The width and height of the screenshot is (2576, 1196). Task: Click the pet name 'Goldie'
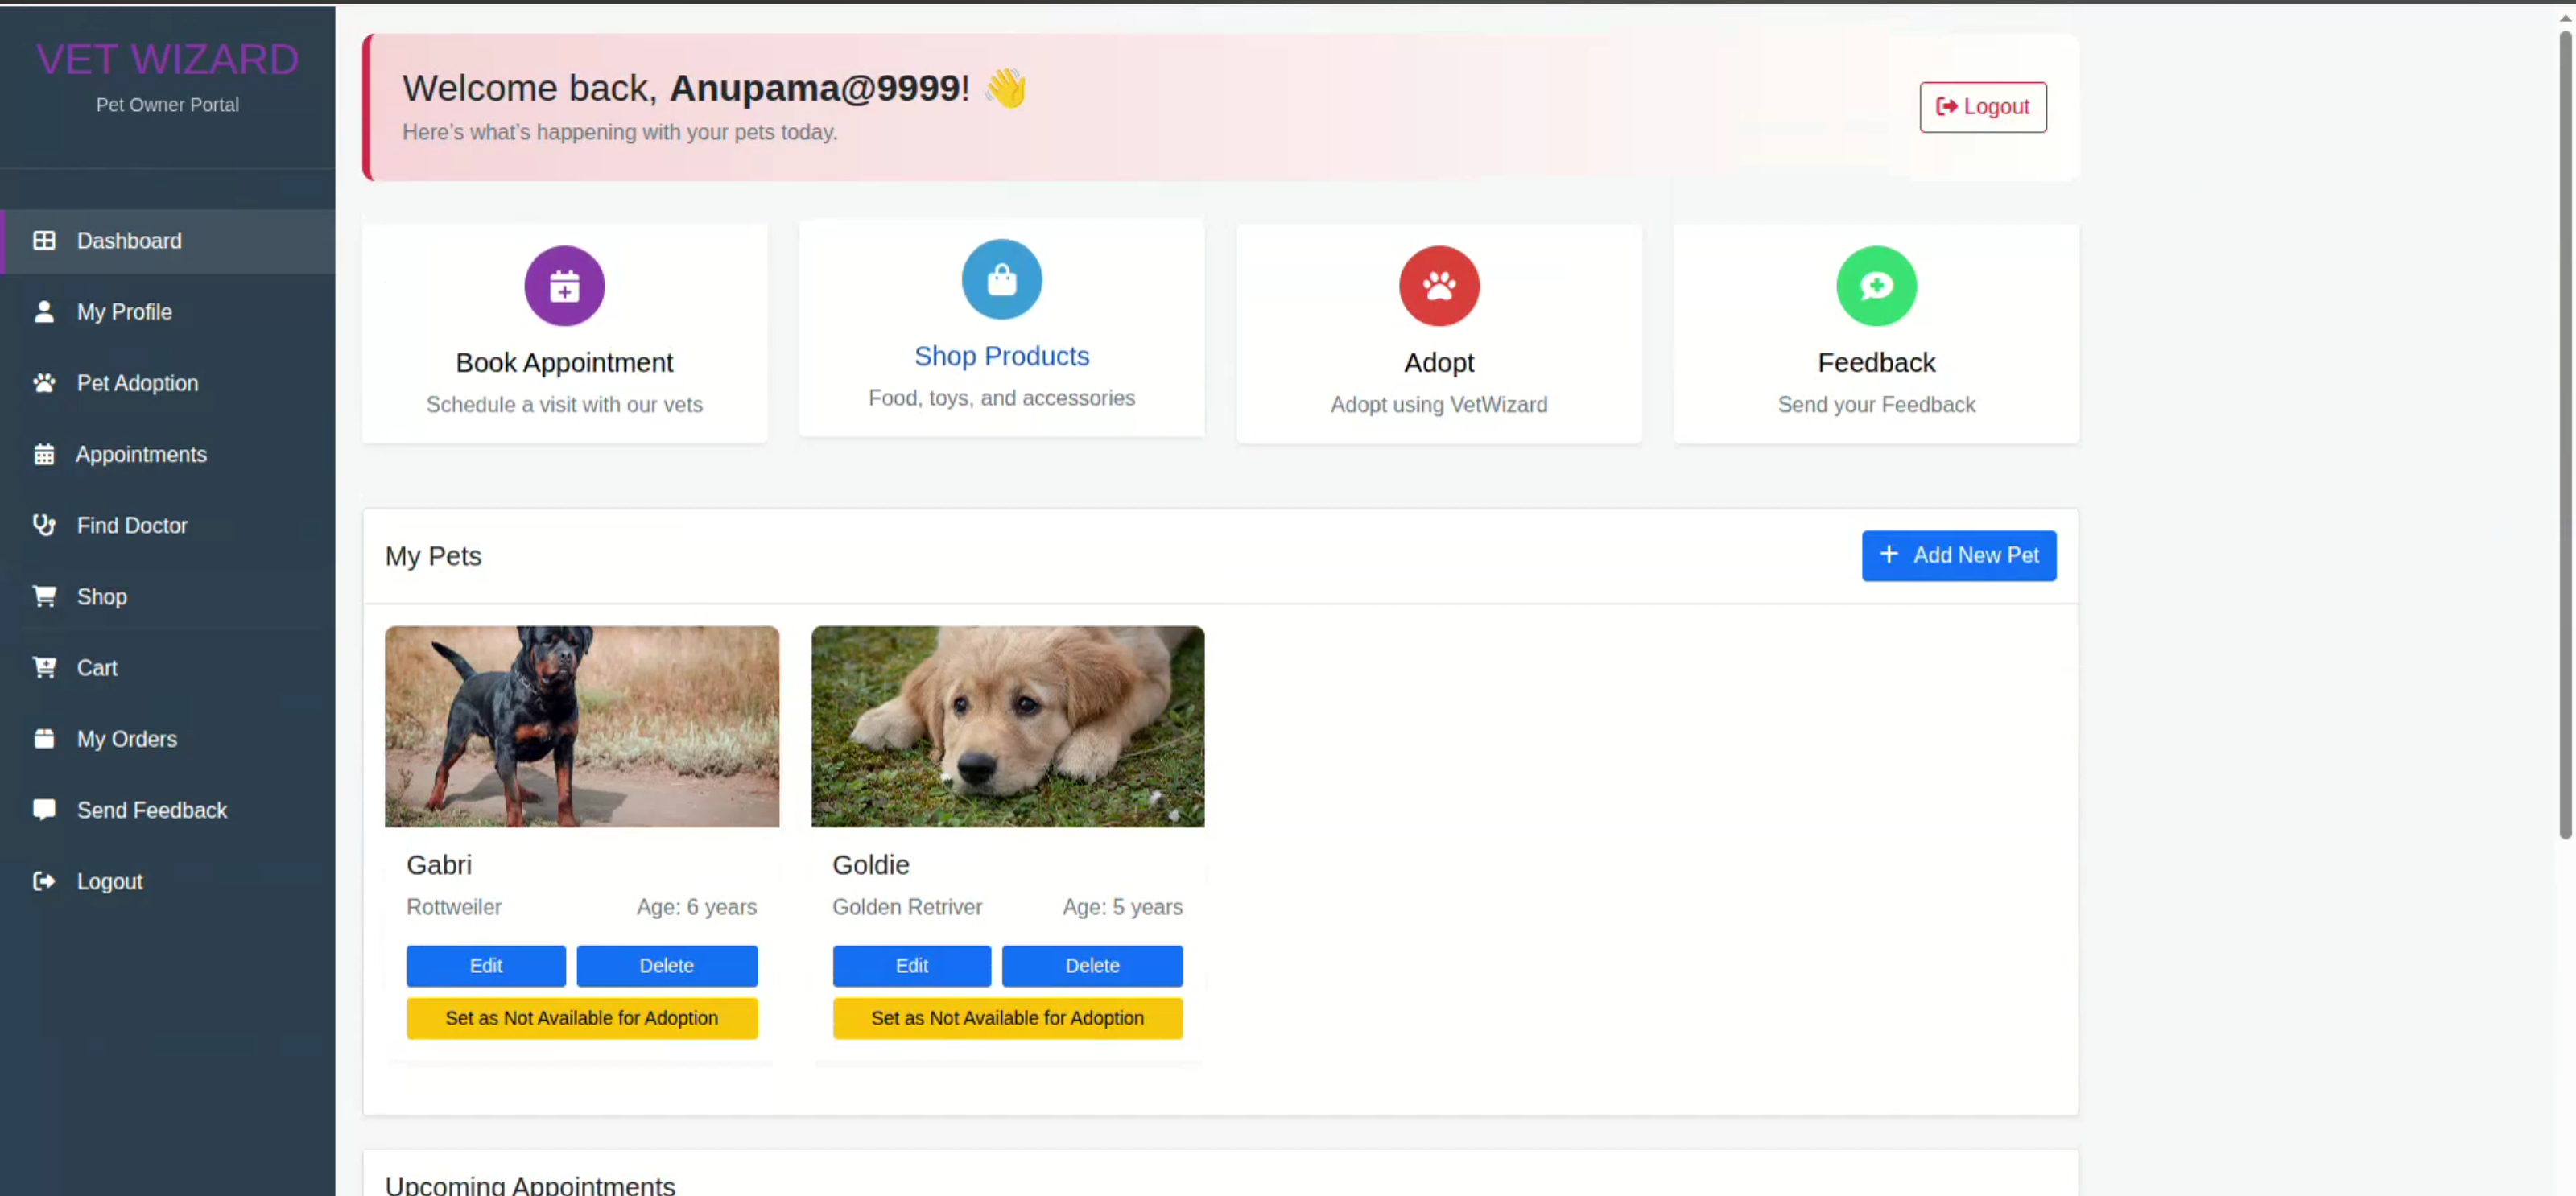(x=870, y=864)
